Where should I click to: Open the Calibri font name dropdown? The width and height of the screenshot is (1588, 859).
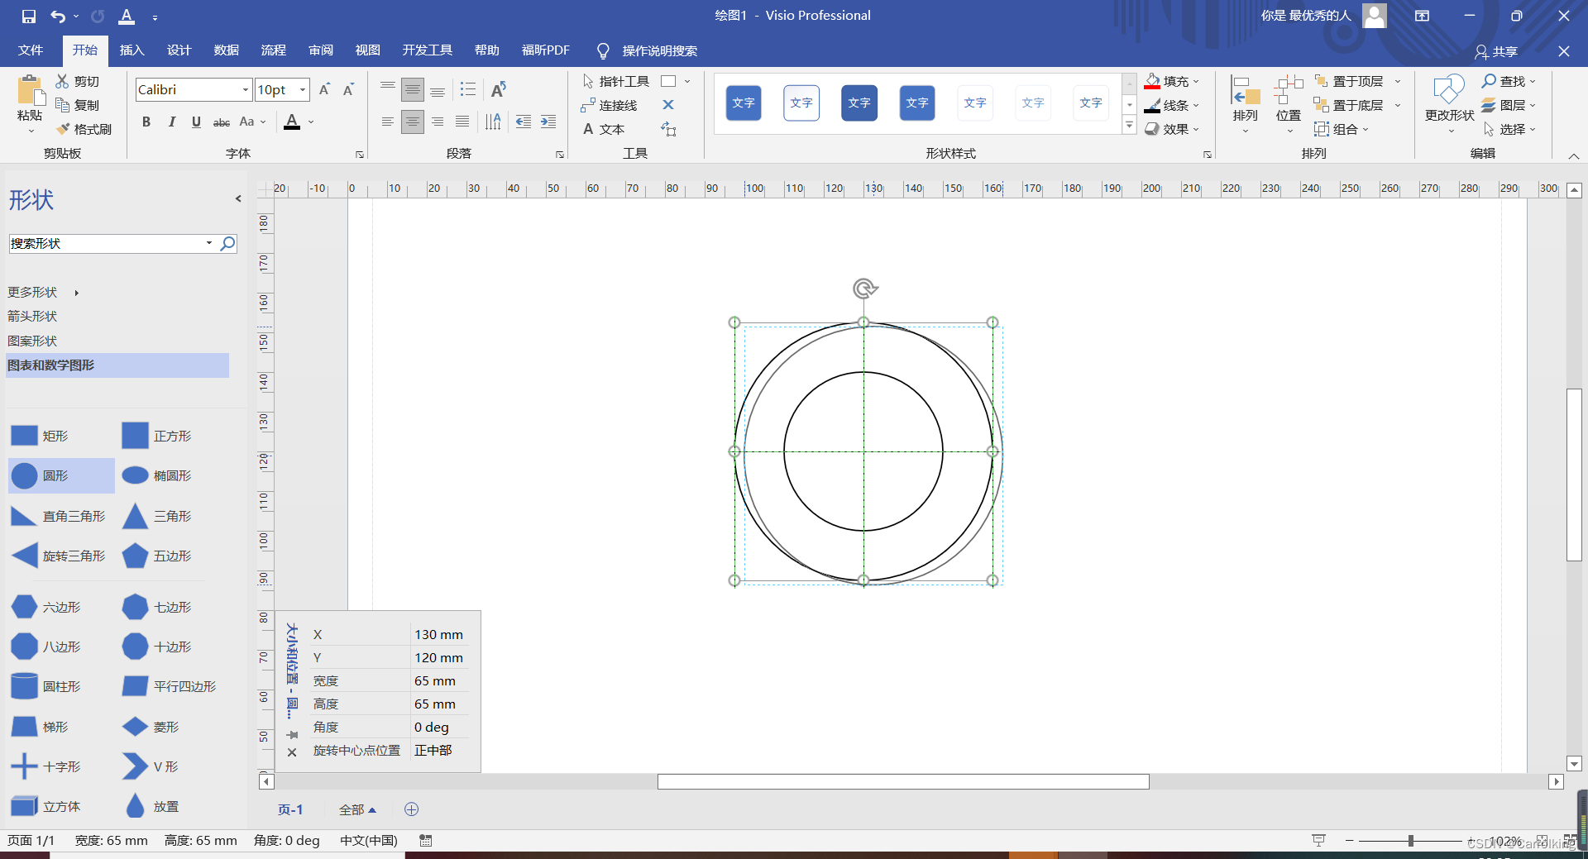(246, 89)
